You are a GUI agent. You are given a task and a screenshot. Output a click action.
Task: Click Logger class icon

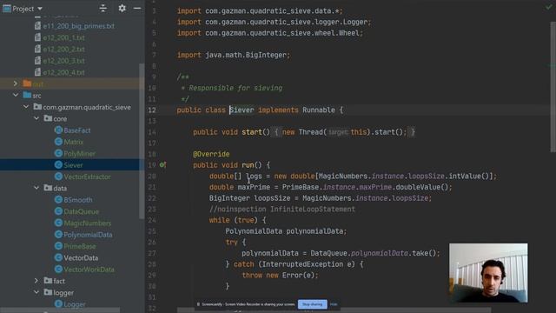(58, 303)
